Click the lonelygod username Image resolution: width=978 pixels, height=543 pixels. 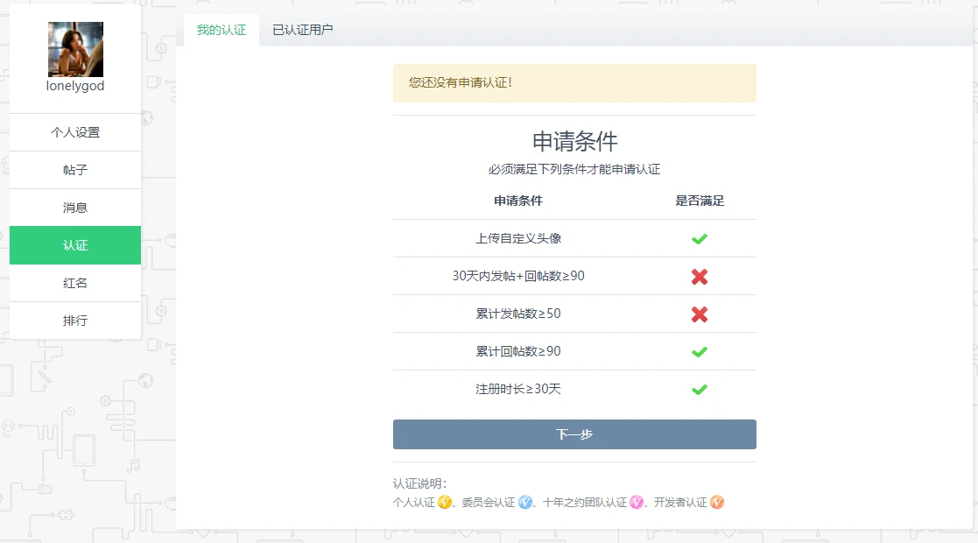75,86
